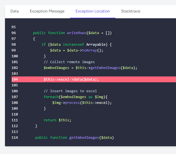Click line number 104 in gutter
Image resolution: width=176 pixels, height=154 pixels.
pos(15,79)
